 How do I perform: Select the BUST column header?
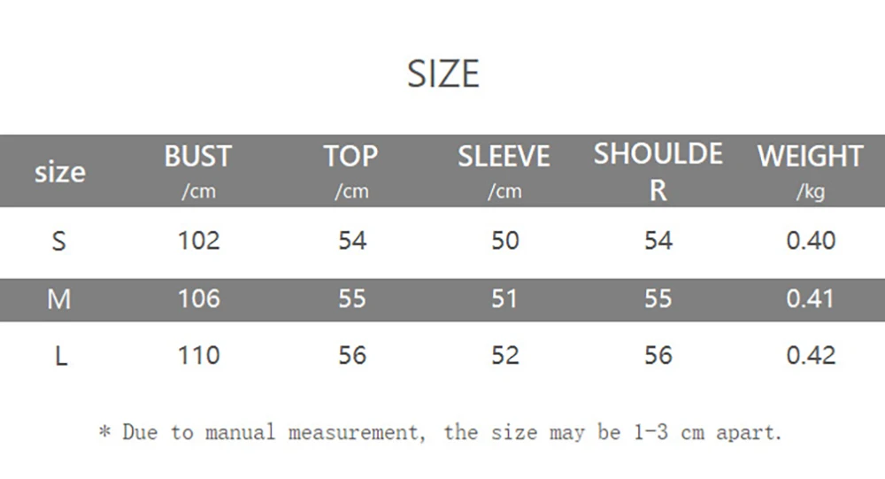tap(198, 170)
